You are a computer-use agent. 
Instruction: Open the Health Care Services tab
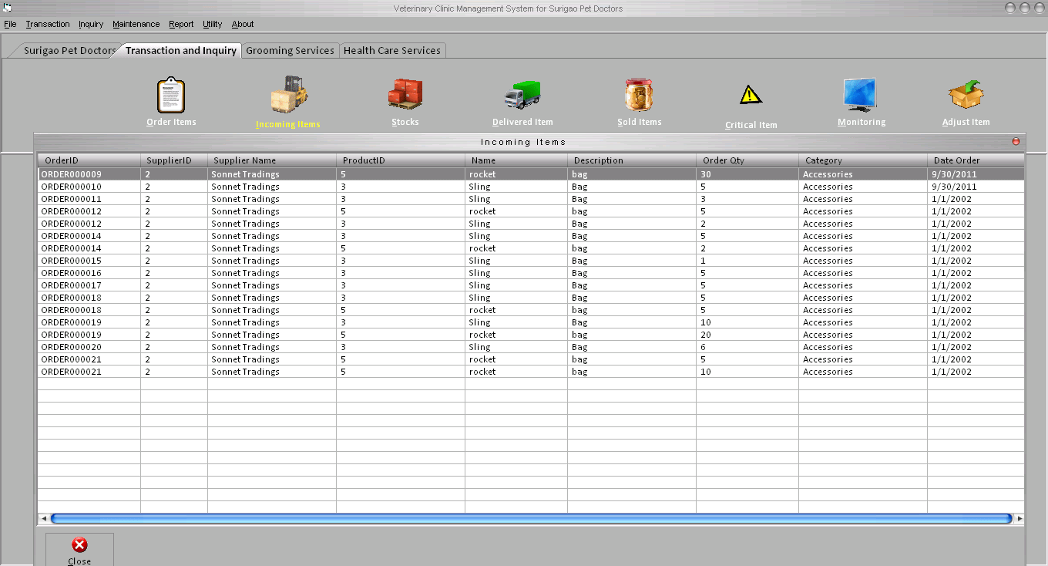tap(392, 50)
